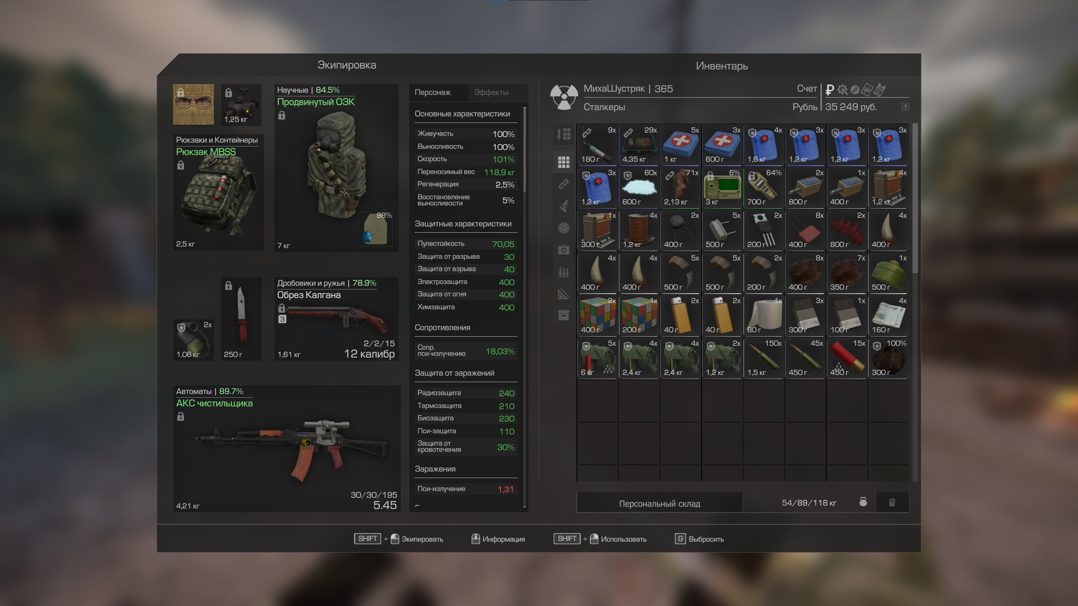Select the 60x white powder item

coord(639,187)
